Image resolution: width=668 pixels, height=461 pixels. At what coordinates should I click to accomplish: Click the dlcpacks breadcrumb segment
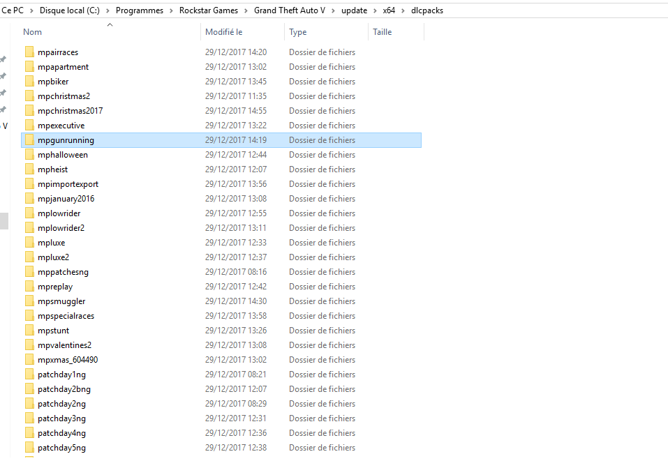[x=427, y=10]
